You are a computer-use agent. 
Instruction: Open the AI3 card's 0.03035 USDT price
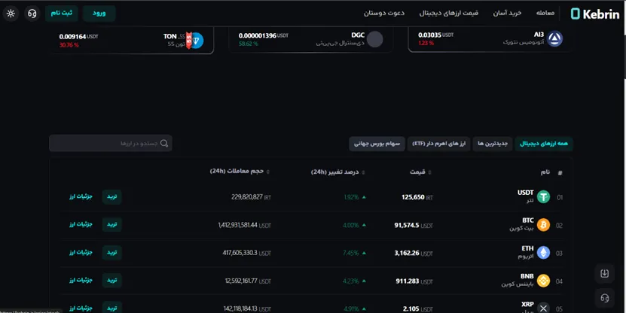click(435, 35)
